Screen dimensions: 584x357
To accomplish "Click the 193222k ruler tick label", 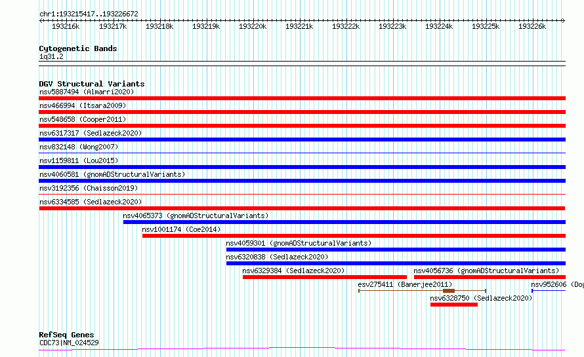I will click(x=346, y=26).
